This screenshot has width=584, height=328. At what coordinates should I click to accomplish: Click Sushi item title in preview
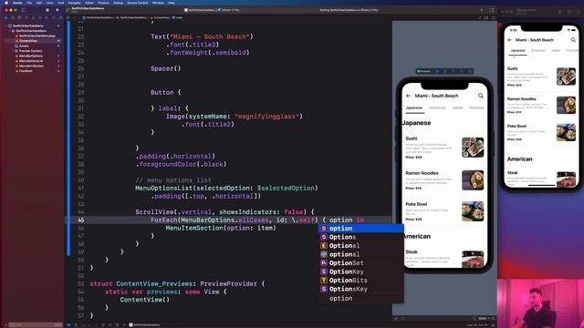click(x=412, y=138)
